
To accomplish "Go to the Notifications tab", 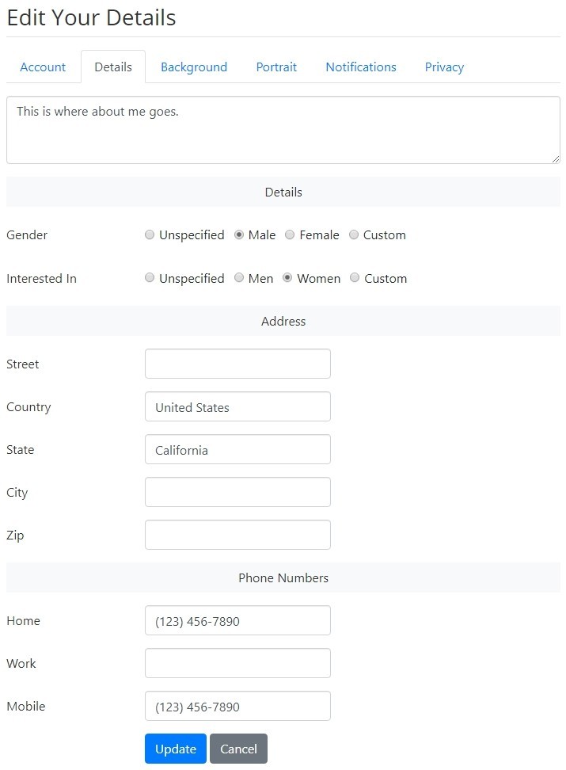I will point(361,67).
